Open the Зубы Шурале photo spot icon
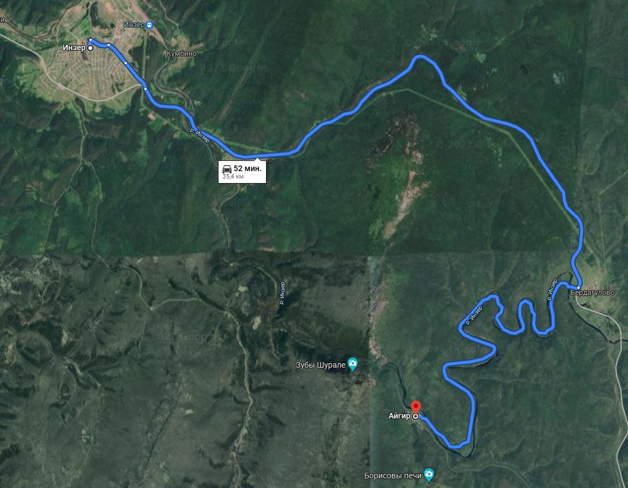This screenshot has height=488, width=628. point(353,365)
